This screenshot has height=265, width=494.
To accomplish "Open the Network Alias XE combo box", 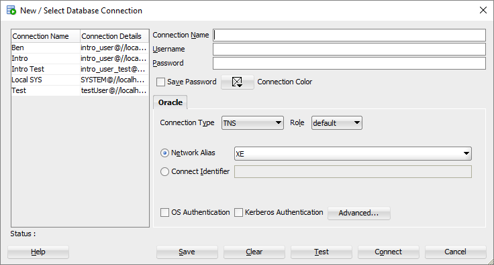I will [353, 153].
